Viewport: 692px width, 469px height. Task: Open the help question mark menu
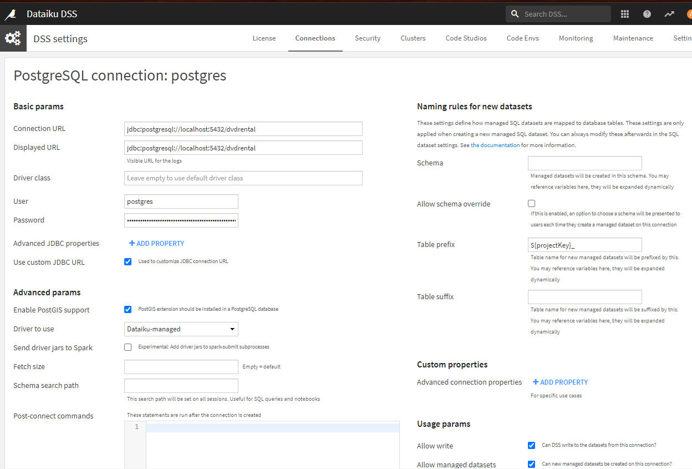pos(647,14)
